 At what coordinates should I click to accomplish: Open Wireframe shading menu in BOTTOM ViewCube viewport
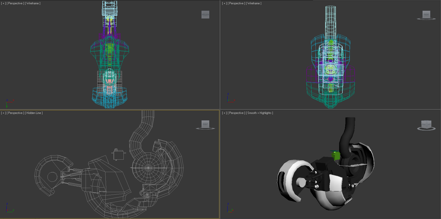coord(33,3)
